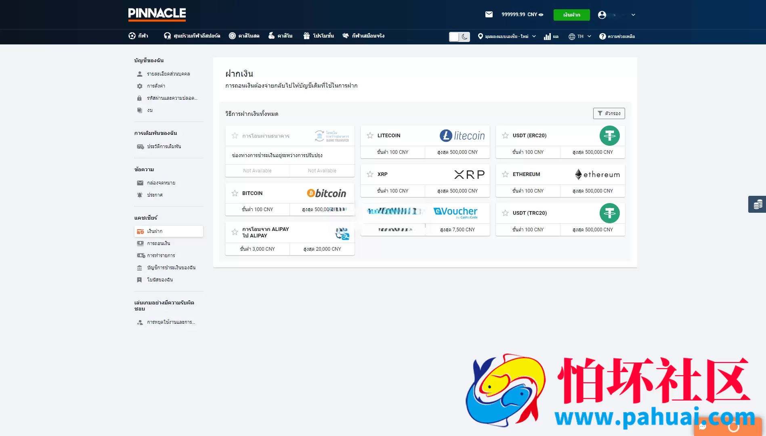This screenshot has height=436, width=766.
Task: Open password and security lock item
Action: click(167, 98)
